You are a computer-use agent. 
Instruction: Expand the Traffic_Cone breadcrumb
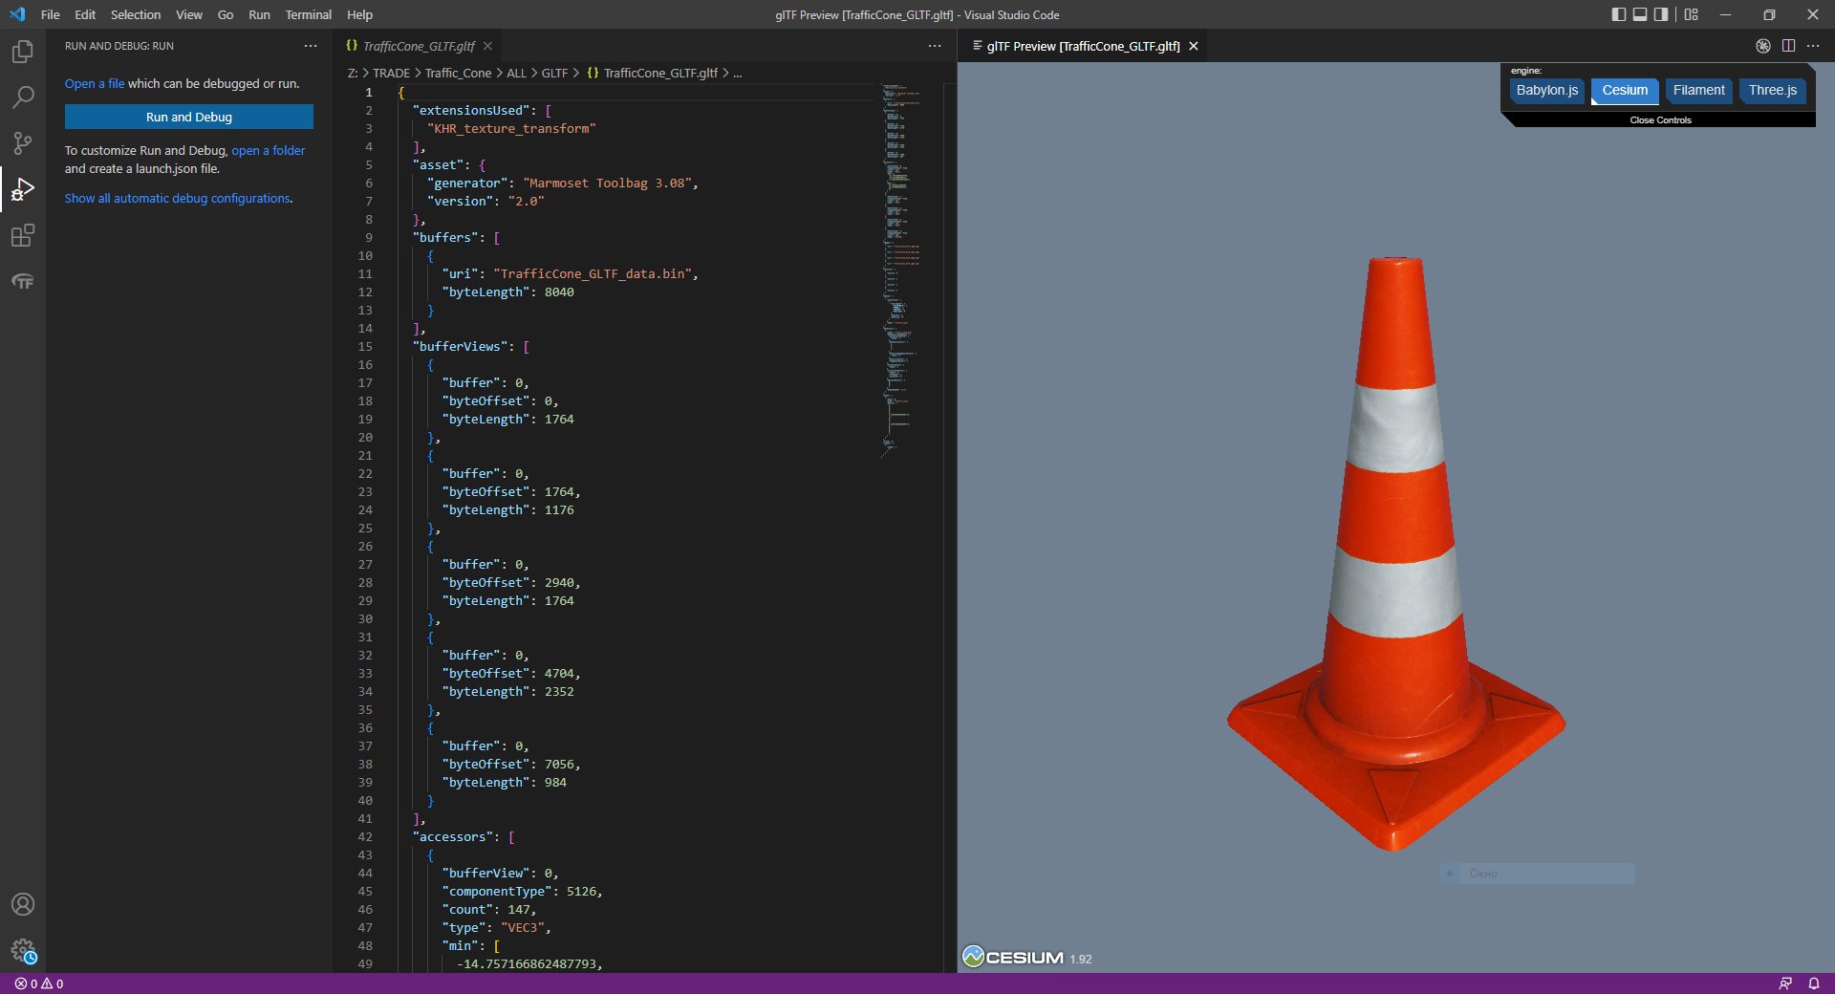click(x=458, y=73)
